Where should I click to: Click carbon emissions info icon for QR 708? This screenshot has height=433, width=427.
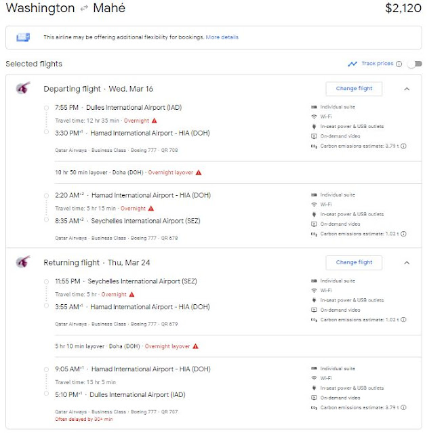pyautogui.click(x=404, y=146)
